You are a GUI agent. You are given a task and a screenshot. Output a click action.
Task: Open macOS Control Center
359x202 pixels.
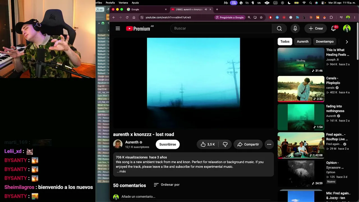click(x=323, y=3)
